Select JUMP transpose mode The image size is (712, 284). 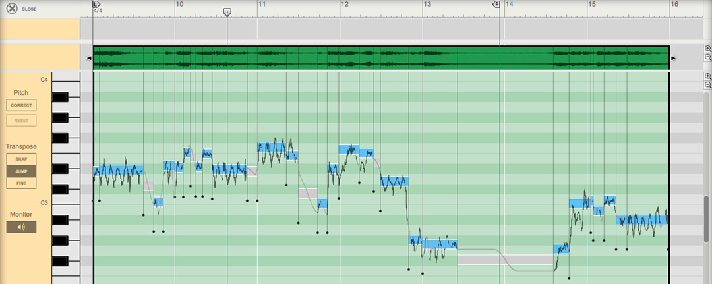click(21, 171)
